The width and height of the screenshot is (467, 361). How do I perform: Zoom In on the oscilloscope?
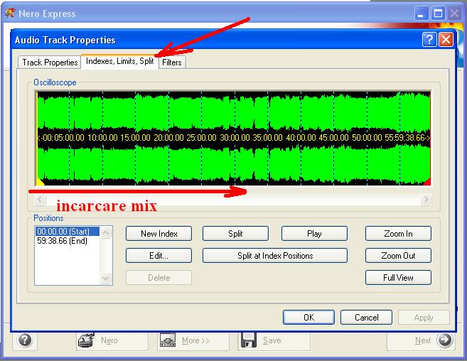coord(398,234)
